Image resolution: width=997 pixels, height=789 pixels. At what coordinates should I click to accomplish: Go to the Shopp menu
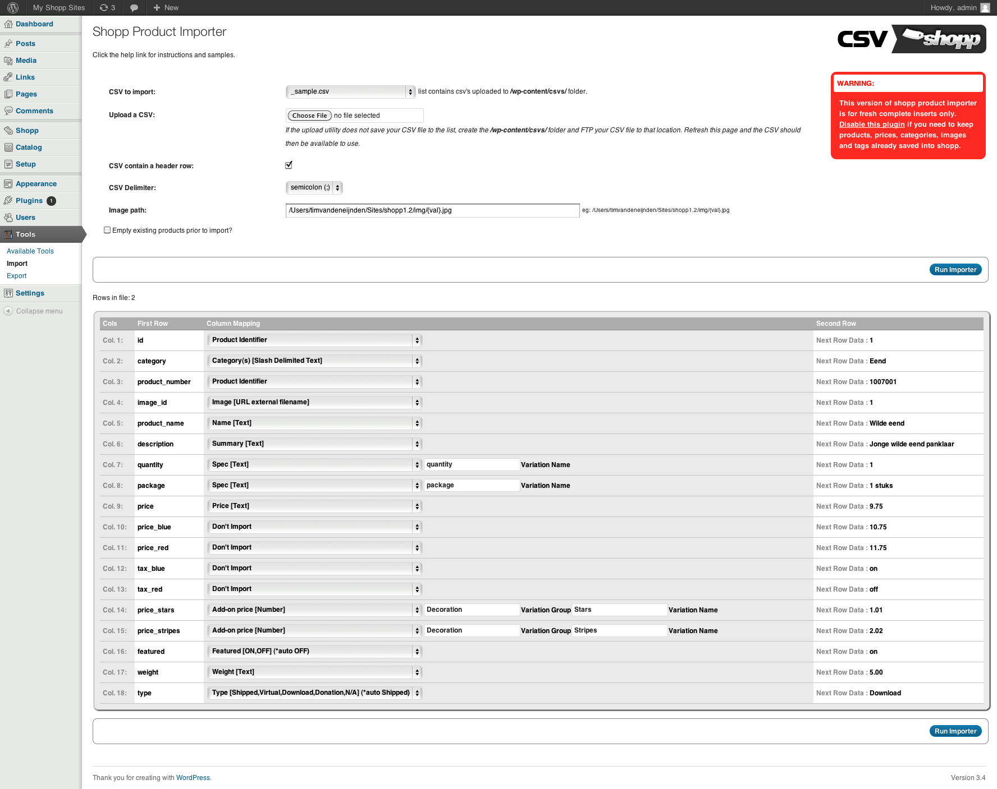click(27, 131)
